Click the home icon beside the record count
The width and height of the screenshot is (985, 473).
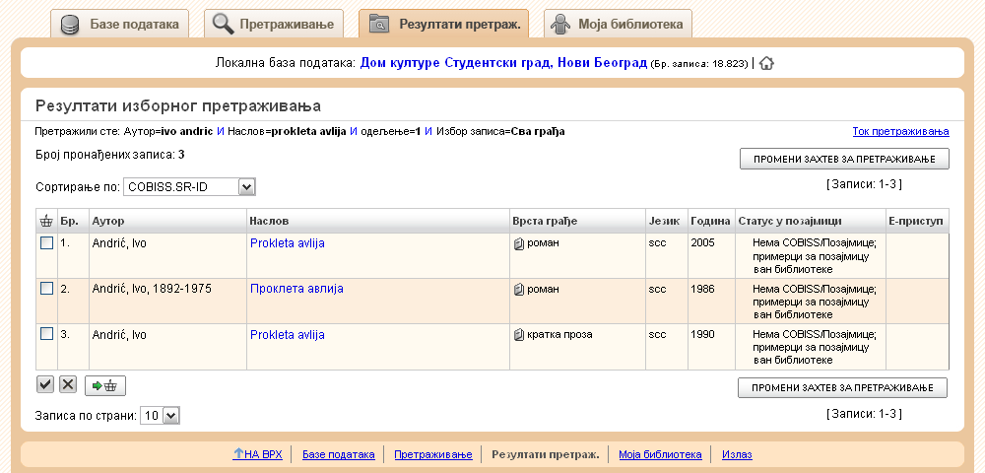point(765,63)
